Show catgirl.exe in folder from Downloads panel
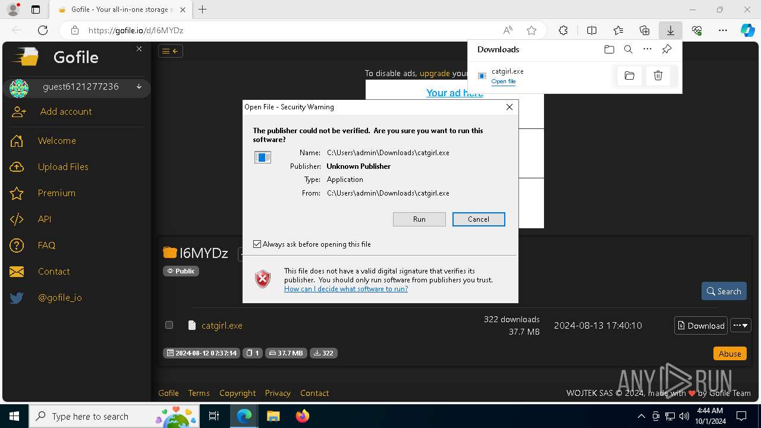This screenshot has height=428, width=761. click(x=630, y=75)
